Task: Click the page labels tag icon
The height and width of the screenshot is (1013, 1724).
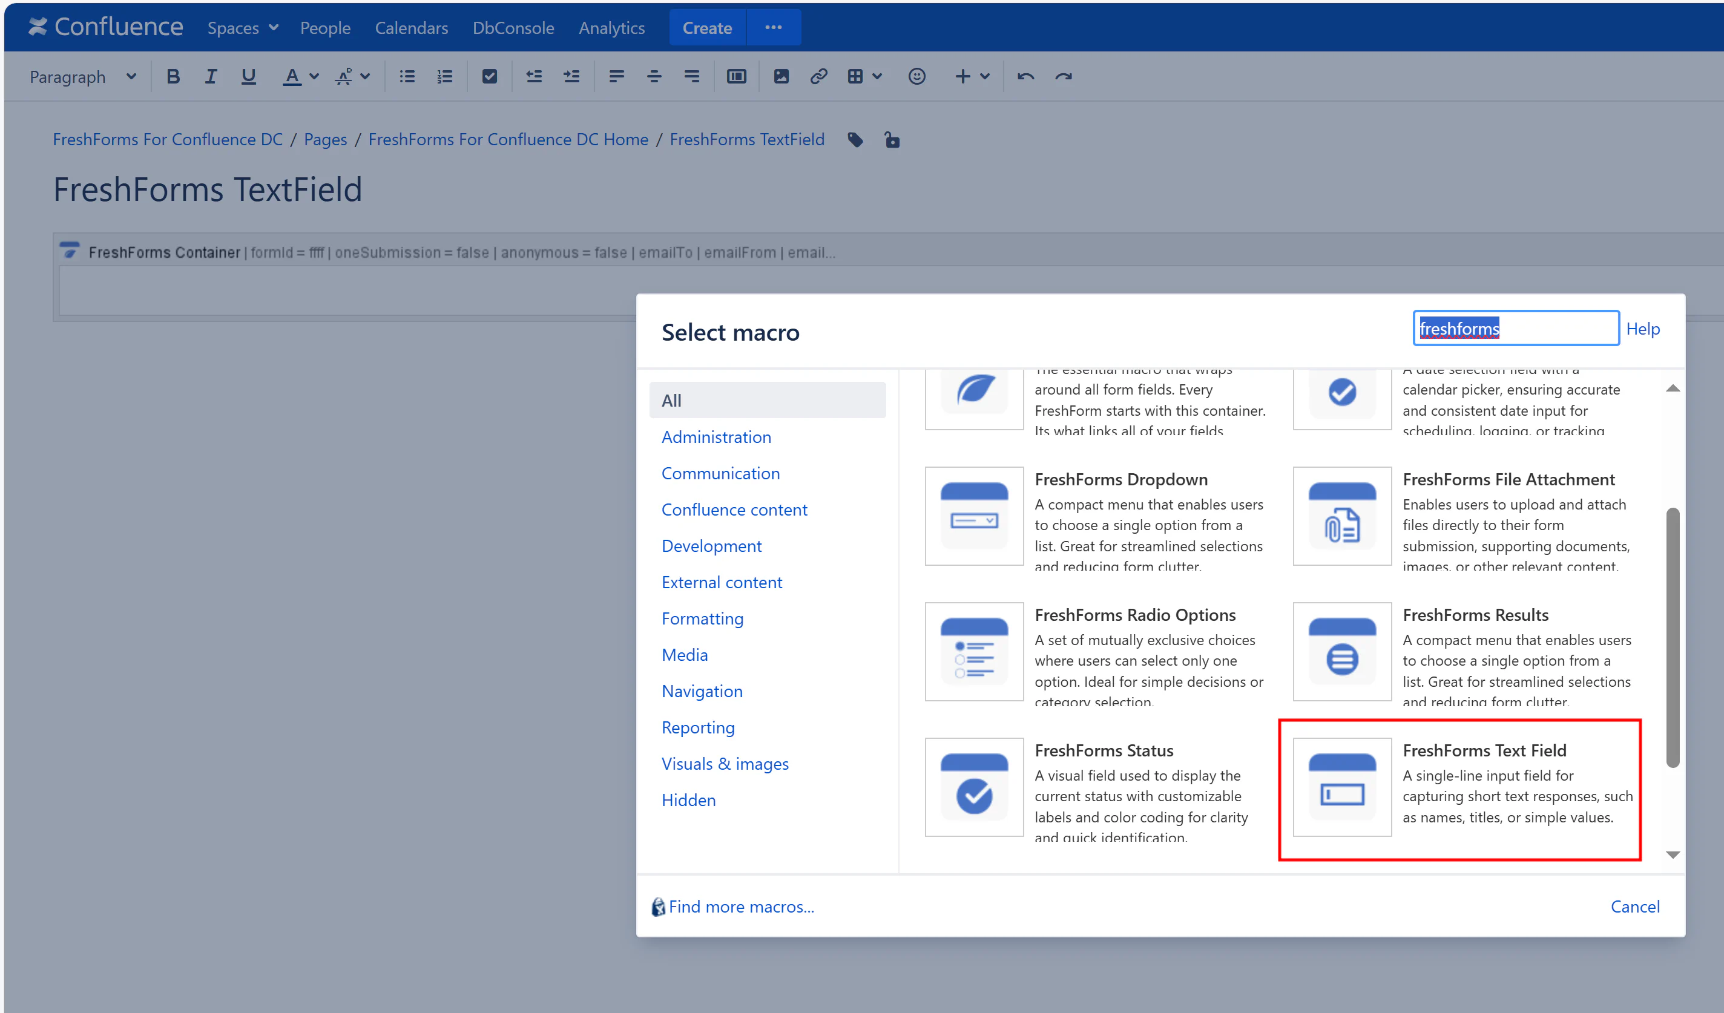Action: point(855,140)
